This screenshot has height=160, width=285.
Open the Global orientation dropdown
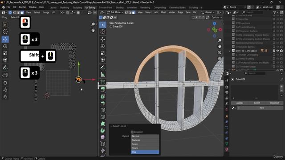coord(208,12)
